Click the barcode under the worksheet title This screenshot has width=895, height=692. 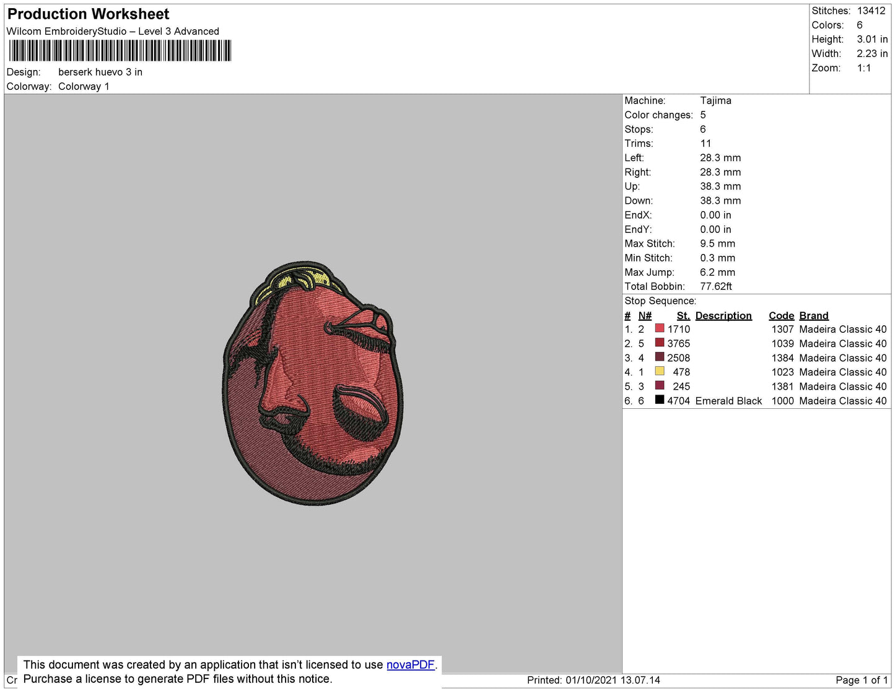[120, 51]
